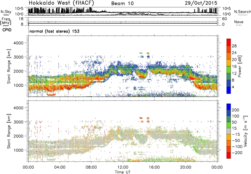Image resolution: width=251 pixels, height=174 pixels.
Task: Click the 'Velocity [m s-1]' colorbar label
Action: coord(245,131)
